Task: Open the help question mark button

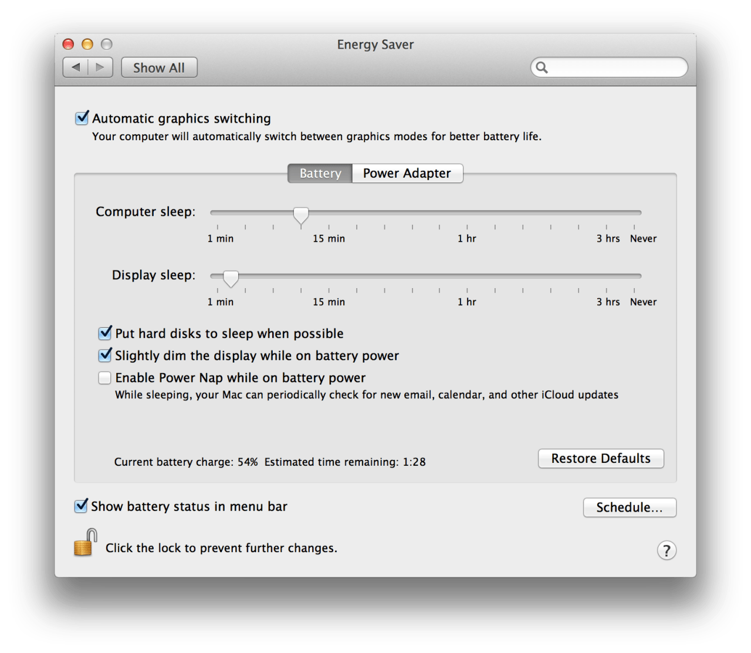Action: (667, 550)
